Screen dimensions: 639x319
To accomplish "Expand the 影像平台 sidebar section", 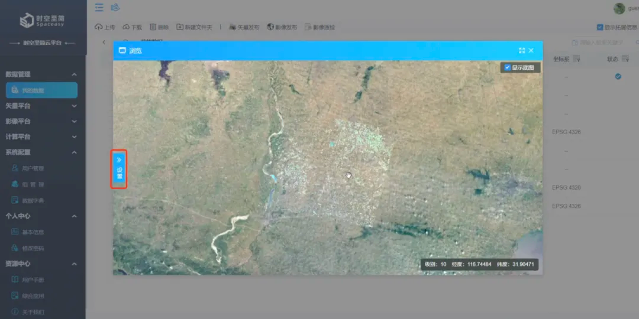I will (x=40, y=121).
